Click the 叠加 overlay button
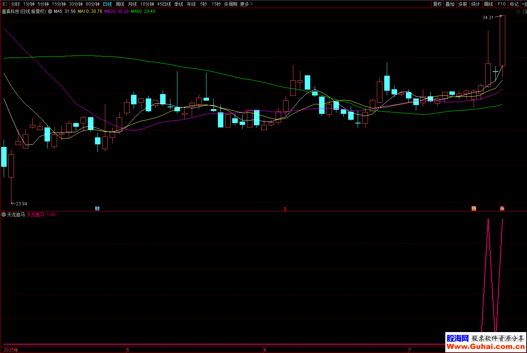Screen dimensions: 527x353 [x=450, y=4]
